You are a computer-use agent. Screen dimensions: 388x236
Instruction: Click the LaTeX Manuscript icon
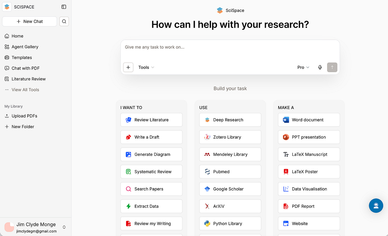point(286,154)
